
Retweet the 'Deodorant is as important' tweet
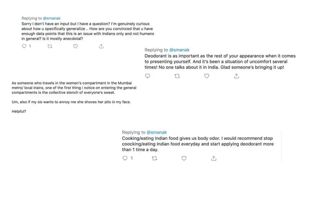point(177,76)
